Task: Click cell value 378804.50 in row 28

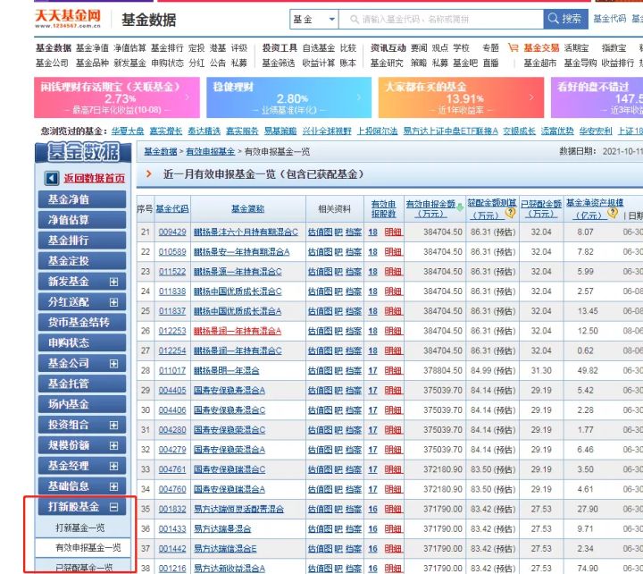Action: tap(443, 370)
